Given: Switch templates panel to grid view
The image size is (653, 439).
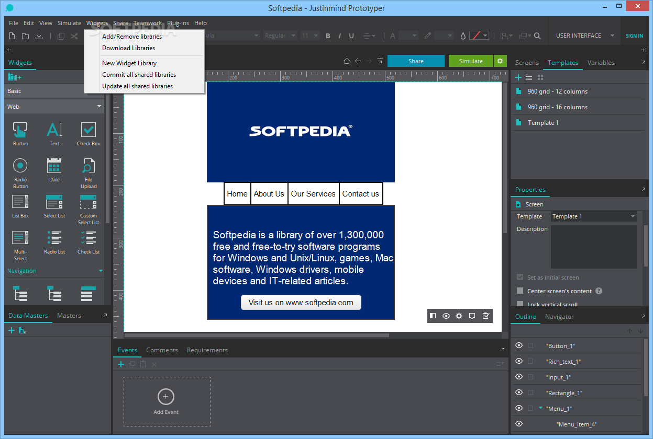Looking at the screenshot, I should coord(539,77).
